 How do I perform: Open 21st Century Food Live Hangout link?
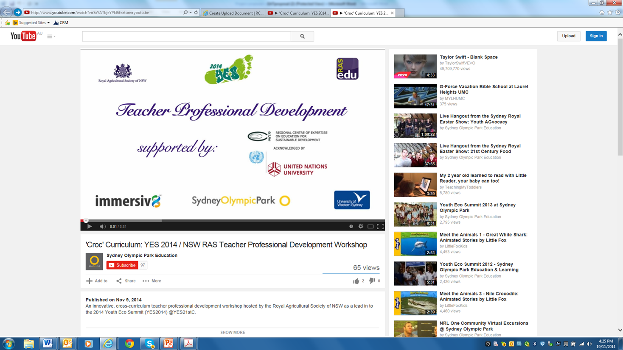click(x=480, y=149)
